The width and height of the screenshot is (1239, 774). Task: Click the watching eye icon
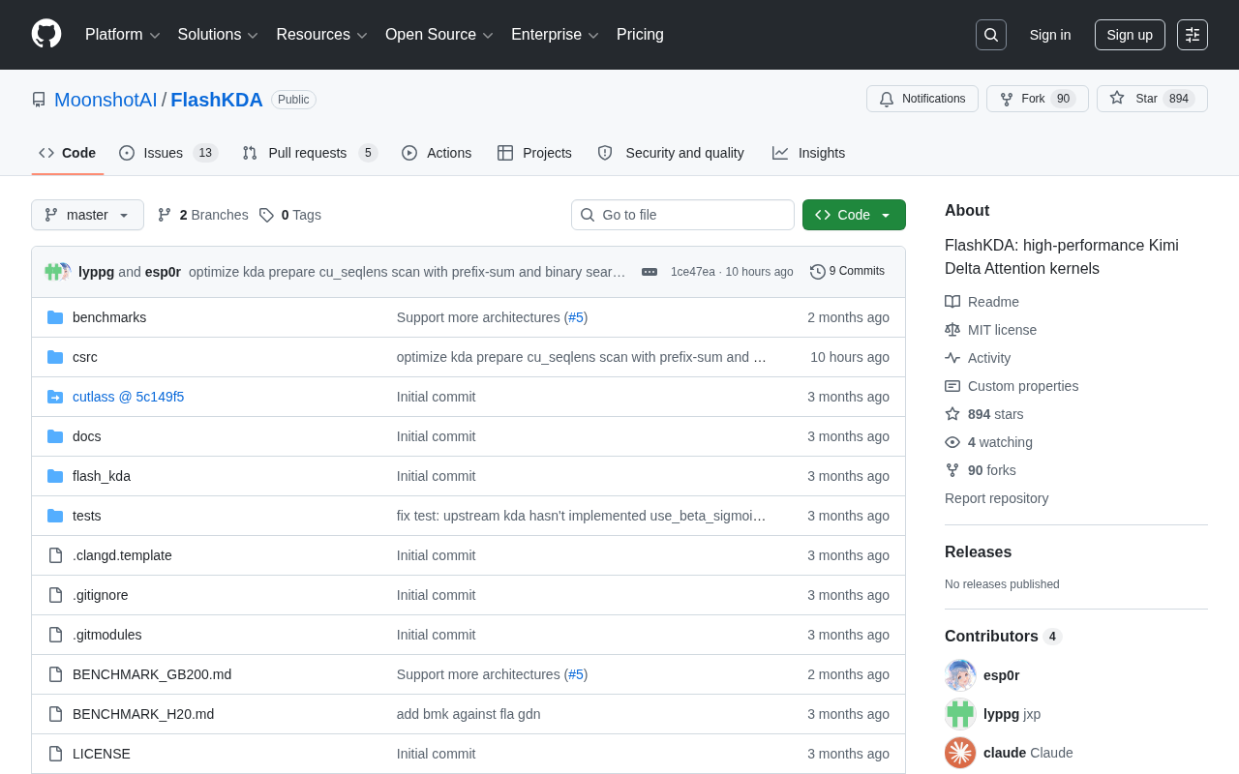click(x=952, y=442)
